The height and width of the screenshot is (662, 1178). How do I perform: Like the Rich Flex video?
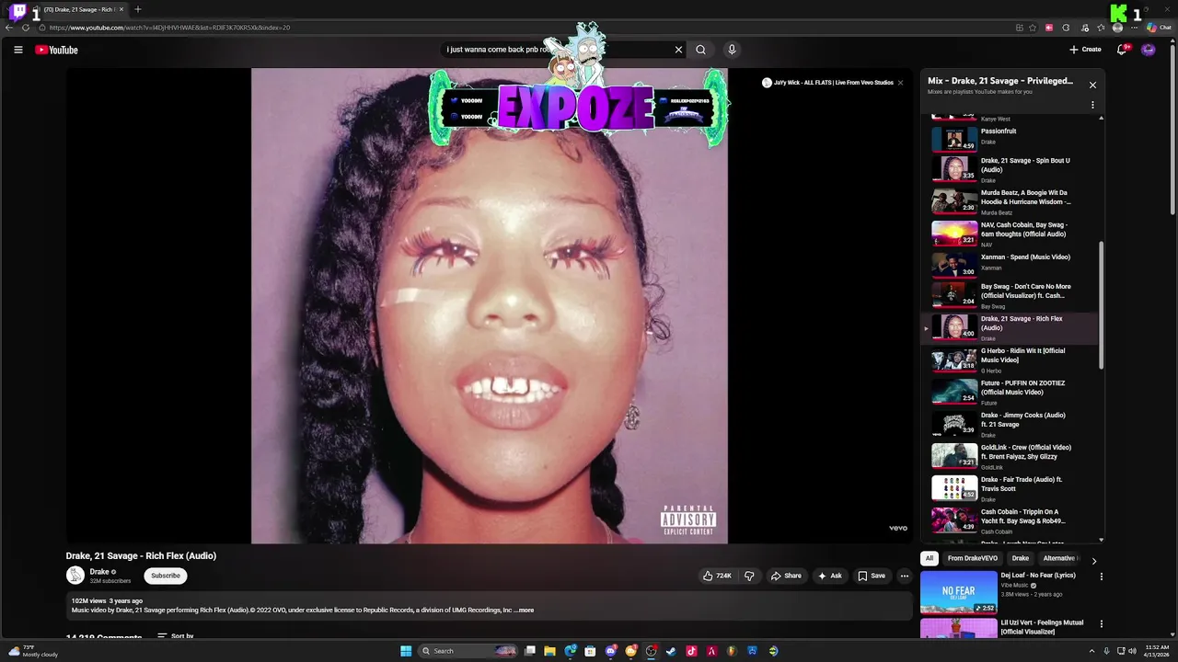(717, 576)
